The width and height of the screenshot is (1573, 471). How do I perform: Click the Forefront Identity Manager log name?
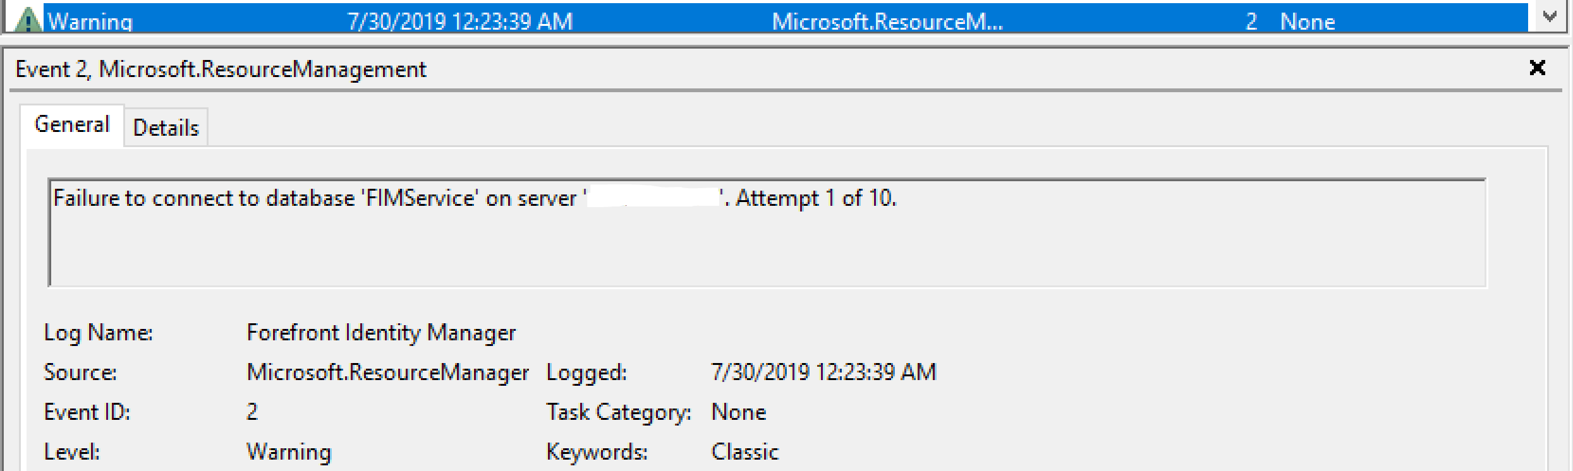[382, 332]
